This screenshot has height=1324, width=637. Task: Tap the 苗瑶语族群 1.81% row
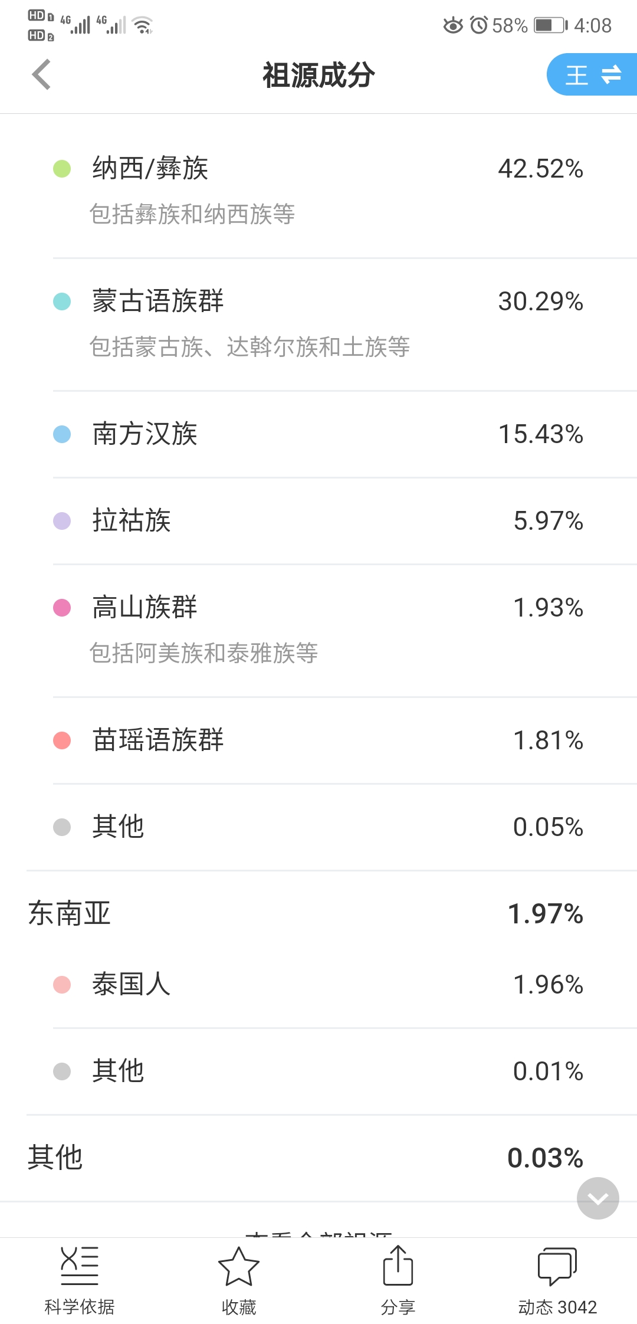pyautogui.click(x=318, y=740)
